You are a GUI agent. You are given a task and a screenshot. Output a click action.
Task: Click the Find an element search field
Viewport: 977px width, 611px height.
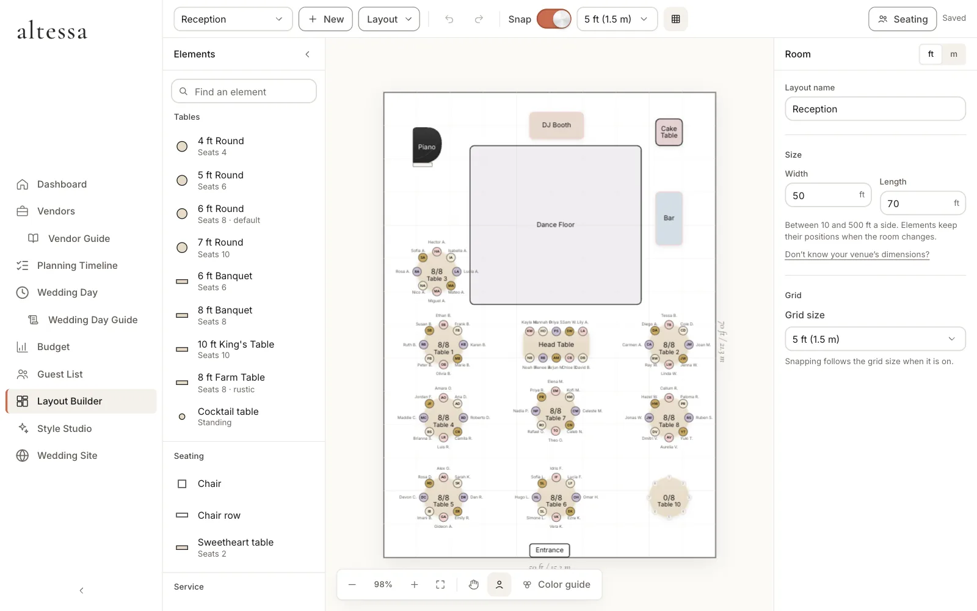pos(244,92)
